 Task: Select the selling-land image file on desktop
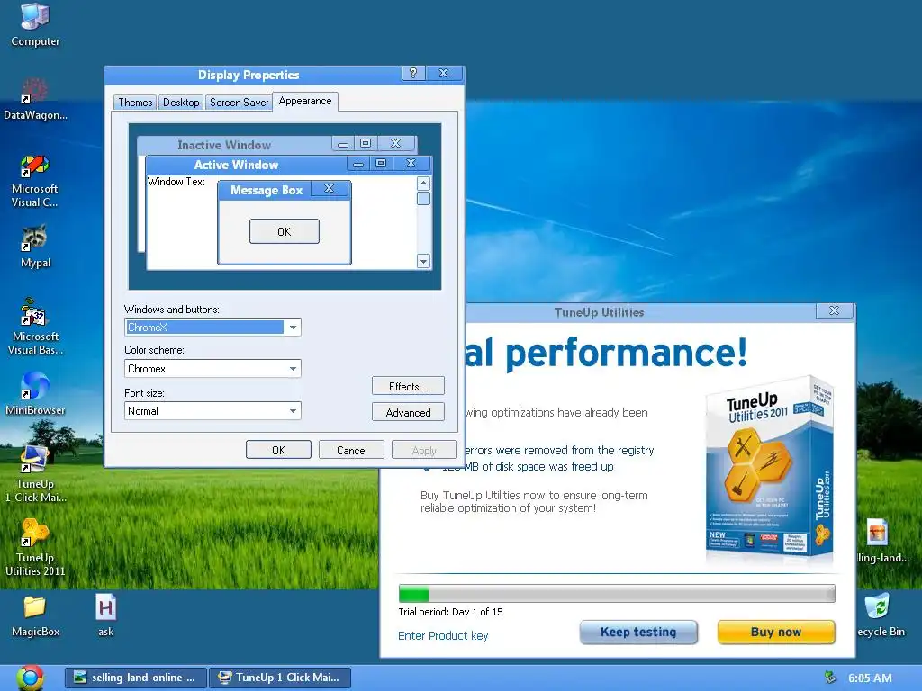point(881,541)
